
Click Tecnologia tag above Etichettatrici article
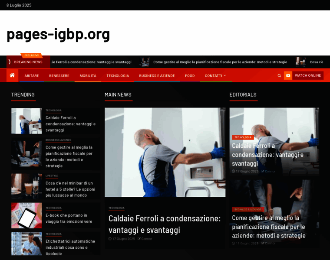53,234
